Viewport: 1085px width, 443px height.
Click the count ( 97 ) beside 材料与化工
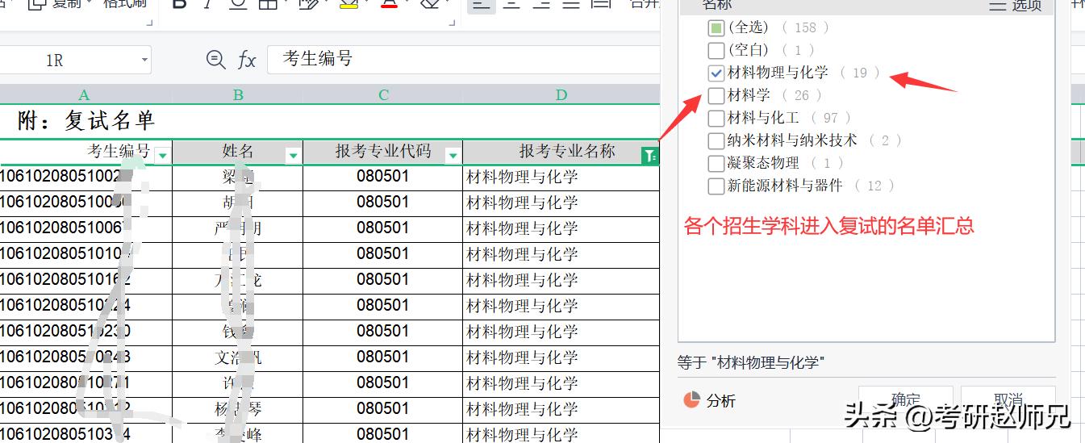831,118
